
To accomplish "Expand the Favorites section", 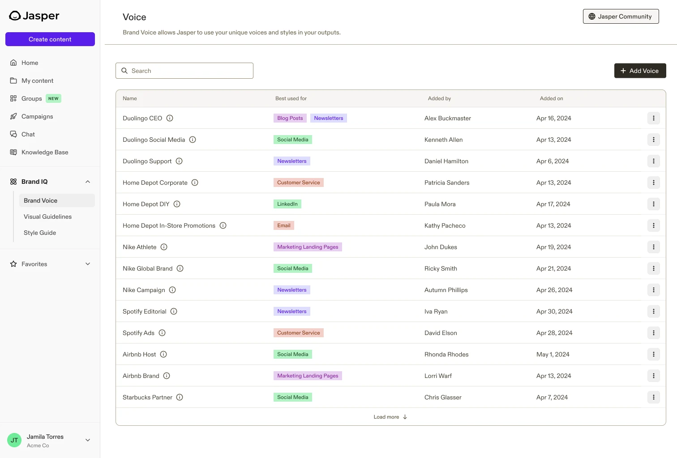I will [88, 264].
